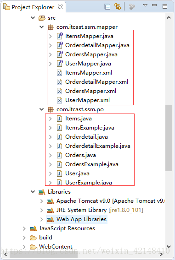Expand the build folder chevron
The height and width of the screenshot is (260, 175).
tap(24, 238)
